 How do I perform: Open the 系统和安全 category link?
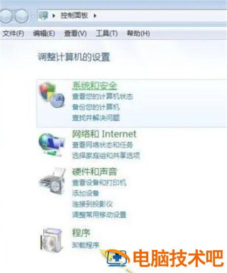click(x=94, y=86)
